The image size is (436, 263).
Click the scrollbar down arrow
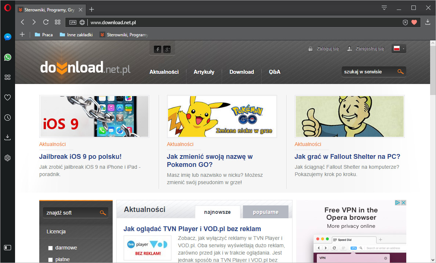433,260
